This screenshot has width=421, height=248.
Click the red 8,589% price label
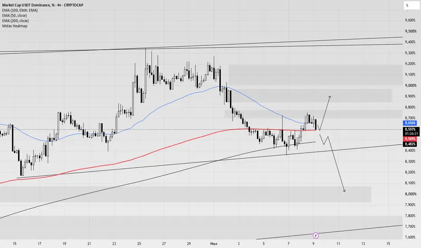click(x=410, y=139)
